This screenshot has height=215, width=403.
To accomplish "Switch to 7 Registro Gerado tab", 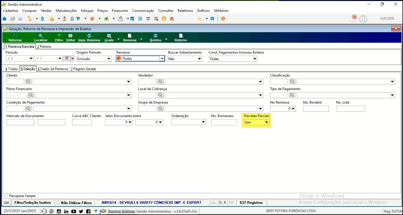I will point(84,69).
